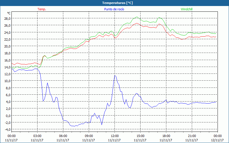Click the 8,0 y-axis value
The width and height of the screenshot is (229, 143).
8,88
